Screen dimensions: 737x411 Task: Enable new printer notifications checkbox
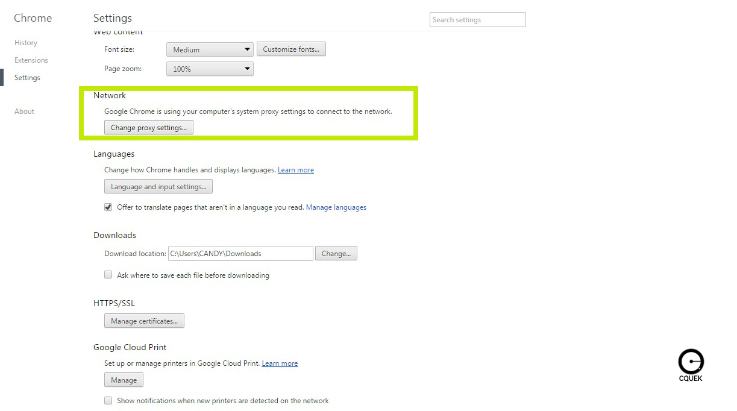click(108, 400)
